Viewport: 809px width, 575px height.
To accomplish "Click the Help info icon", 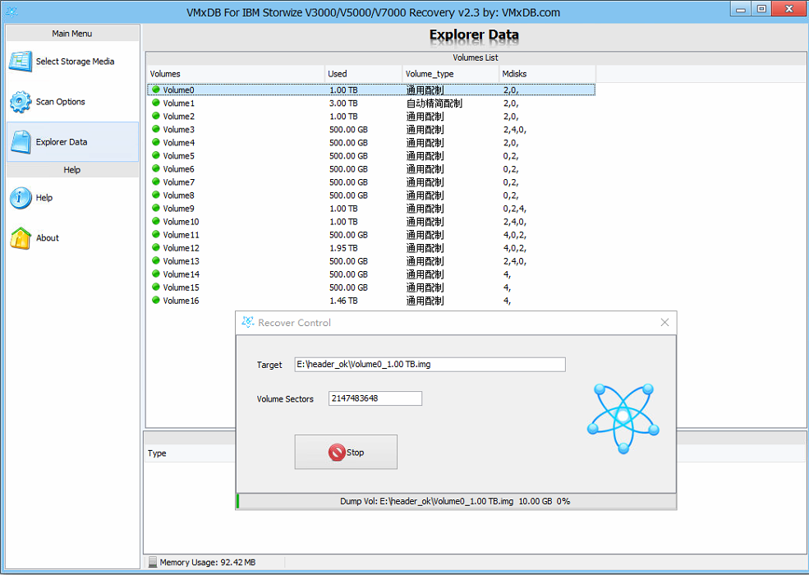I will [x=21, y=198].
